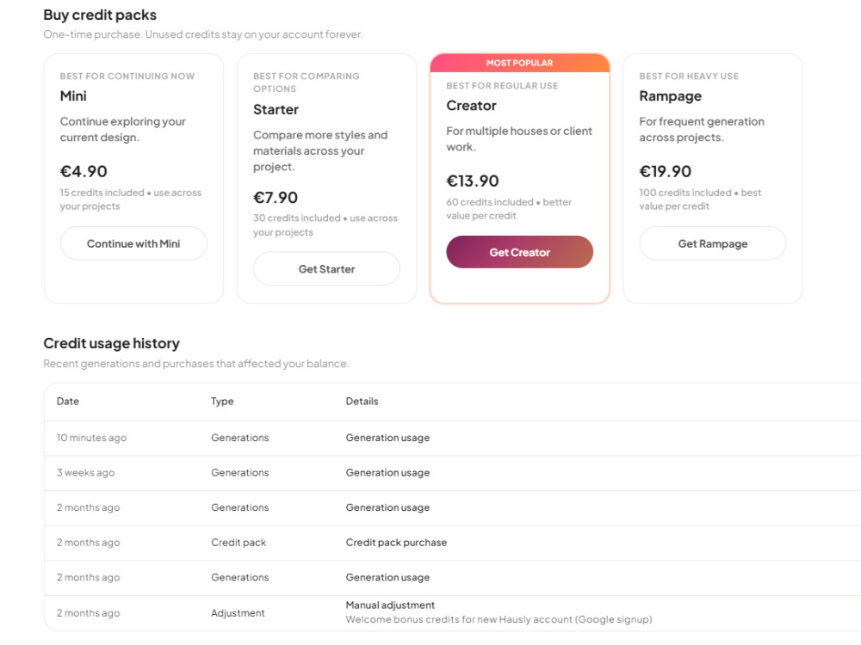Select the 10 minutes ago row date
The height and width of the screenshot is (645, 861).
(x=91, y=438)
